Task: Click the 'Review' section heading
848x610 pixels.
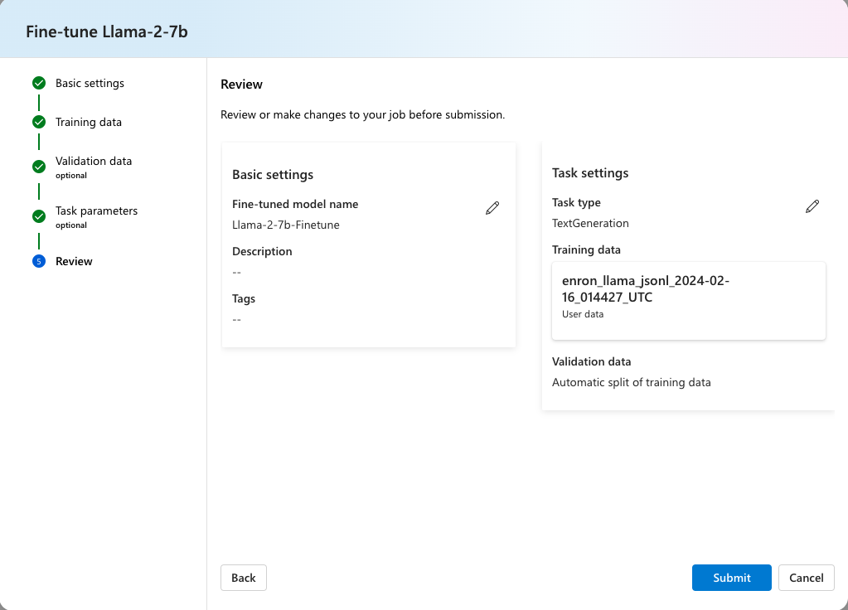Action: (242, 85)
